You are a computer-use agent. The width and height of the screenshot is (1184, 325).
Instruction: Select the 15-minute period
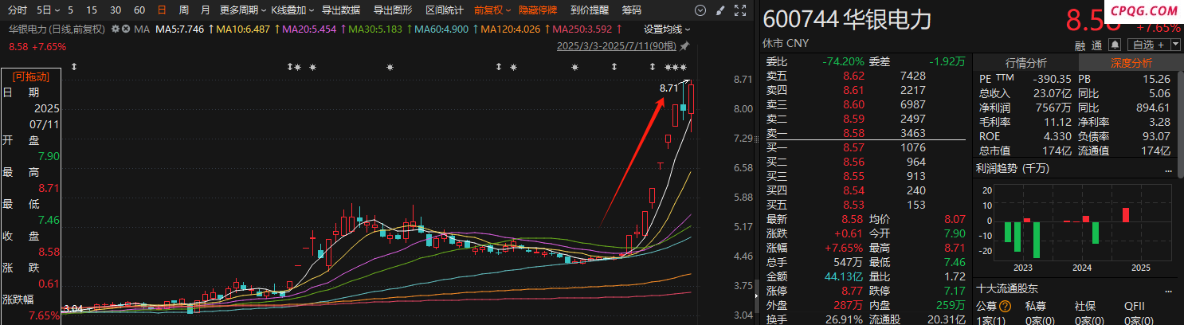pos(91,10)
